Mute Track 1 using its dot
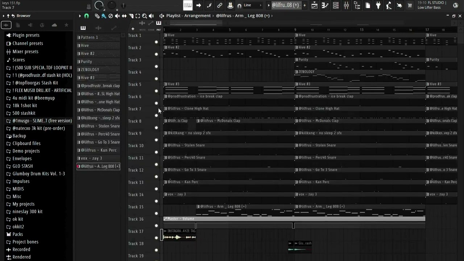This screenshot has height=261, width=464. 156,42
